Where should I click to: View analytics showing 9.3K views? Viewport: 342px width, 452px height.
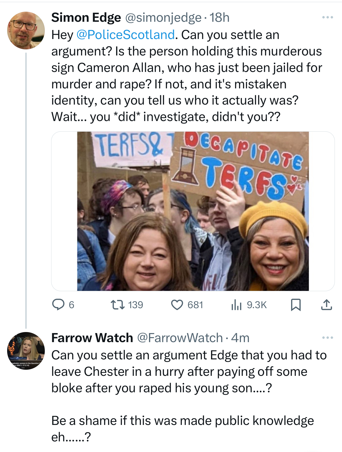(x=236, y=305)
